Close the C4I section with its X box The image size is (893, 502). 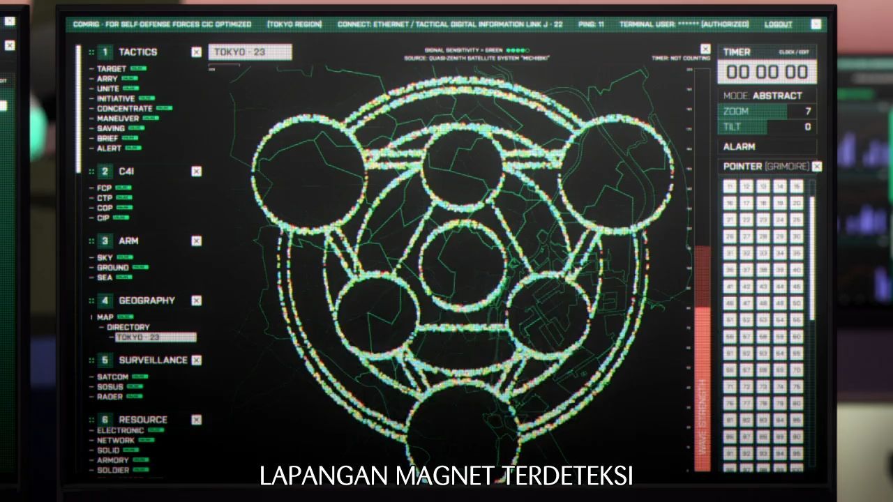(x=197, y=172)
